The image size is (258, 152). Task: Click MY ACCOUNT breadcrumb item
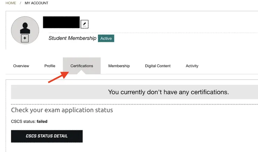pos(37,3)
